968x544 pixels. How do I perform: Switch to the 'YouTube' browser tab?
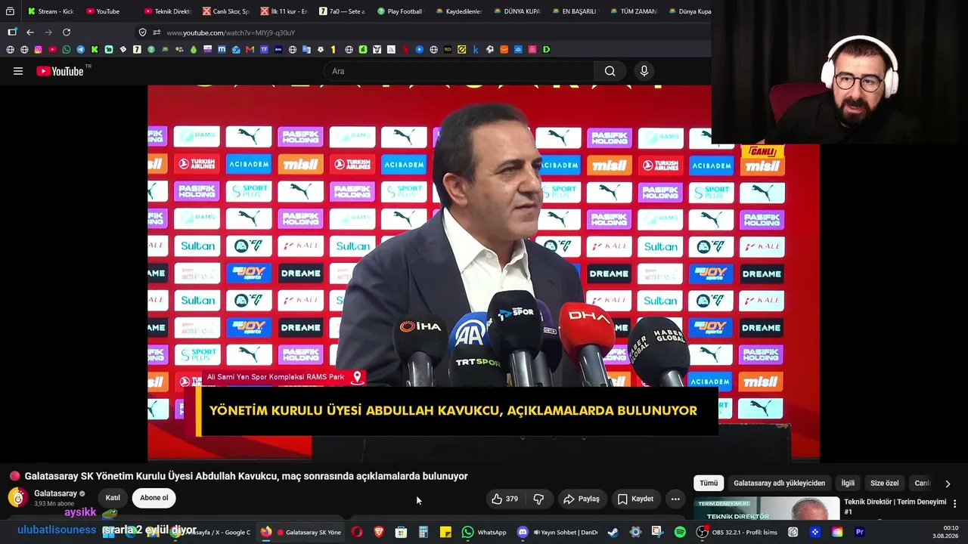pos(109,11)
